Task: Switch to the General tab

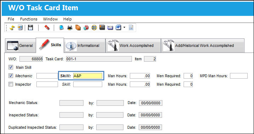Action: tap(20, 46)
